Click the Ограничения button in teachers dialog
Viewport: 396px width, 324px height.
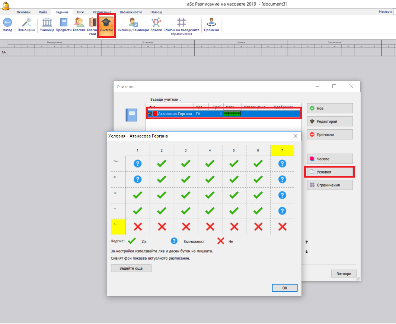pyautogui.click(x=329, y=185)
